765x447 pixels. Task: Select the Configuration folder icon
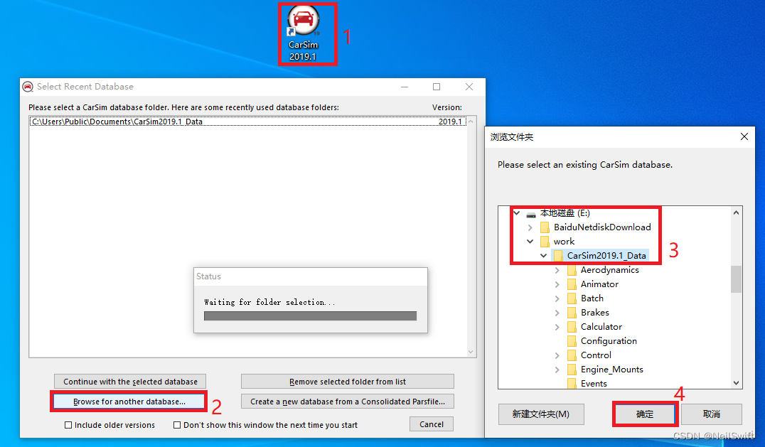572,341
